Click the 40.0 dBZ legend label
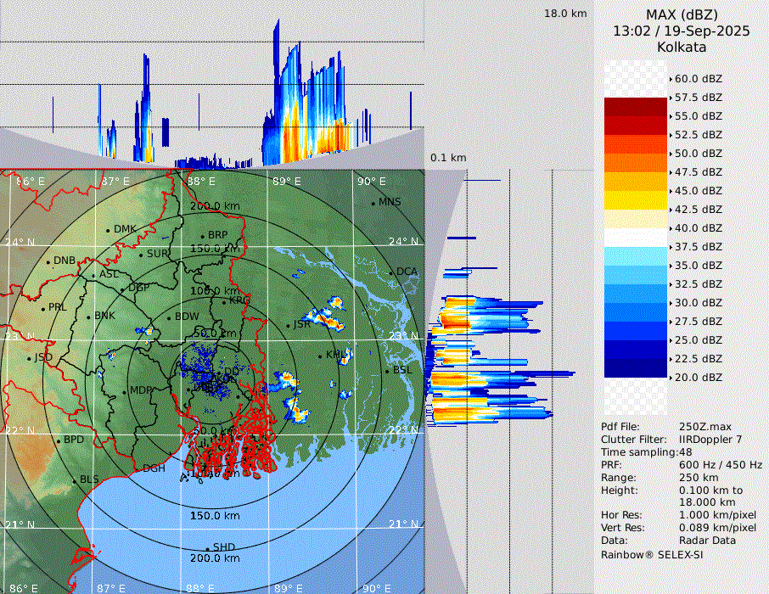The height and width of the screenshot is (594, 769). pyautogui.click(x=698, y=228)
